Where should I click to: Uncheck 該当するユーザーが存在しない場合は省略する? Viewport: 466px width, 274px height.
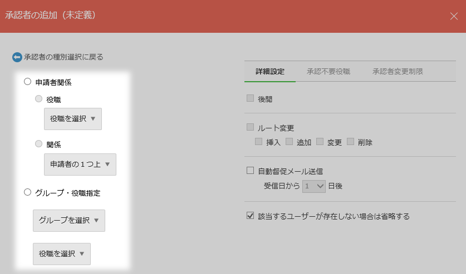[x=250, y=216]
